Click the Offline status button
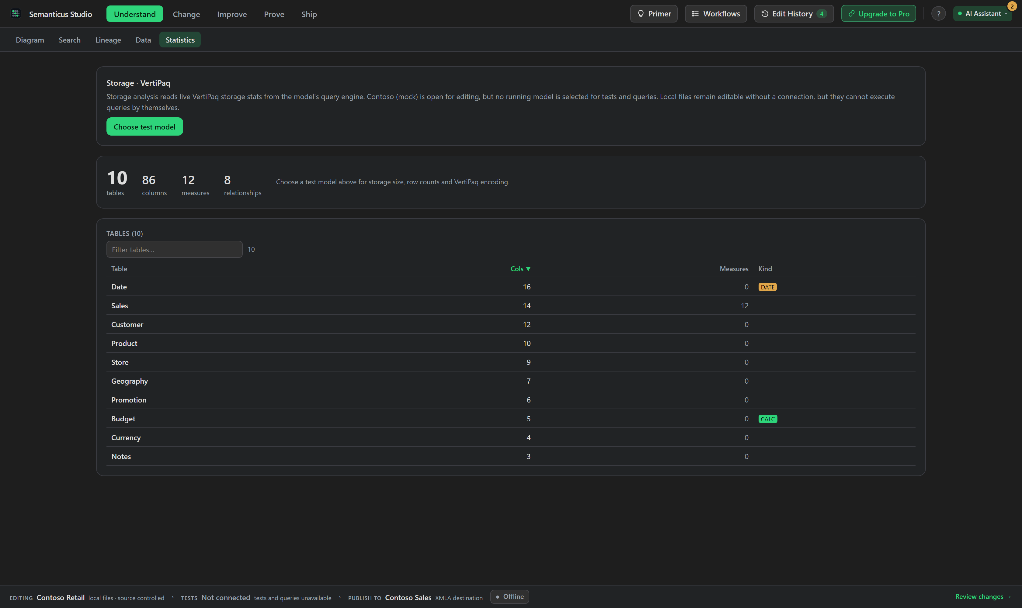The height and width of the screenshot is (608, 1022). [509, 596]
